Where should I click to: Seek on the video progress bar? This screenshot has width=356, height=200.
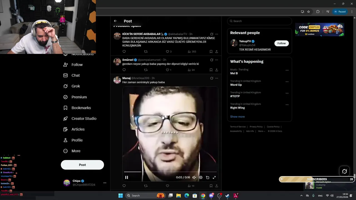pos(170,172)
